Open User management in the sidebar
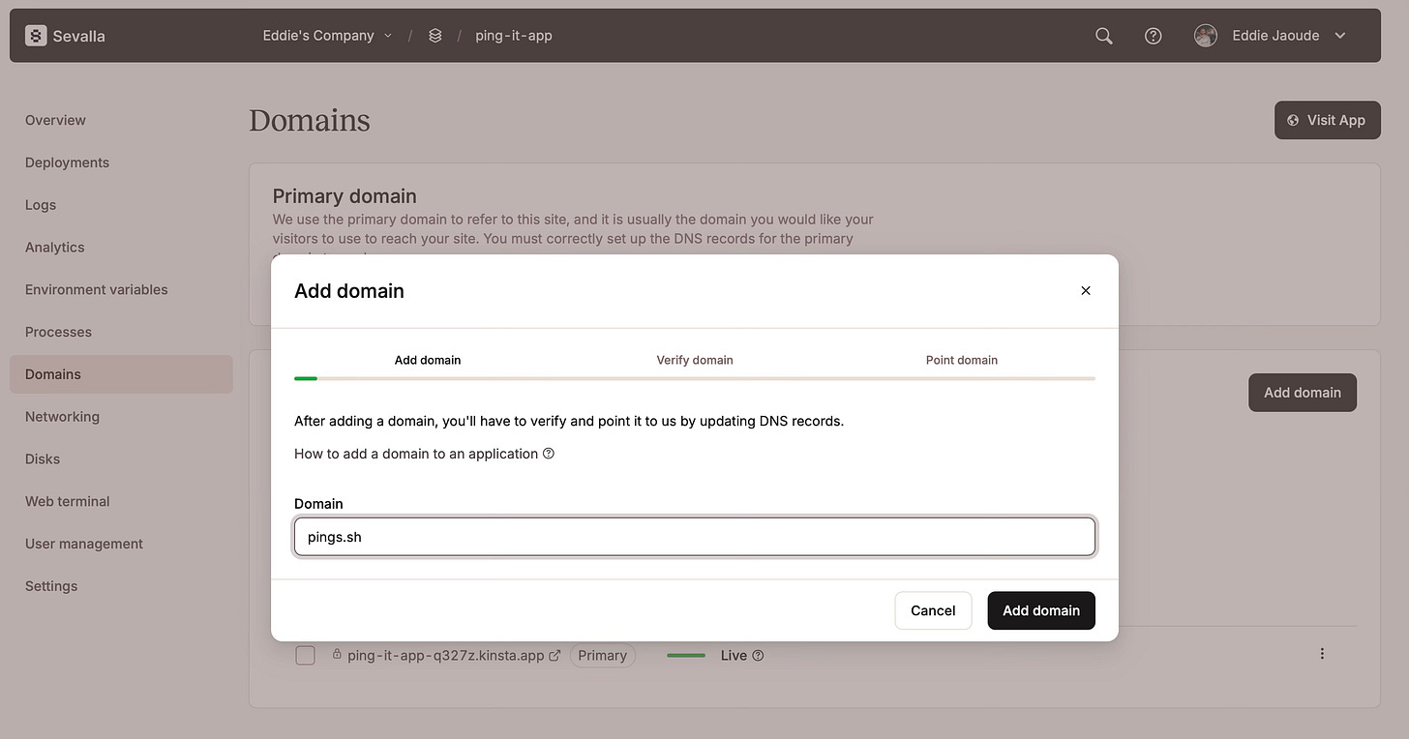 click(83, 544)
